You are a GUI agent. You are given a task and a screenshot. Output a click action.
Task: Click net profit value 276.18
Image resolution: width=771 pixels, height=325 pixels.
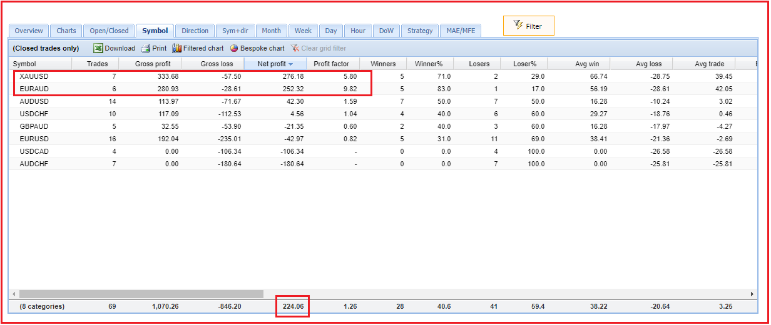point(294,76)
